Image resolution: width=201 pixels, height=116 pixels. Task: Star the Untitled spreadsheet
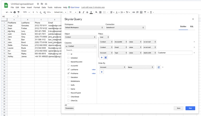(x=38, y=4)
